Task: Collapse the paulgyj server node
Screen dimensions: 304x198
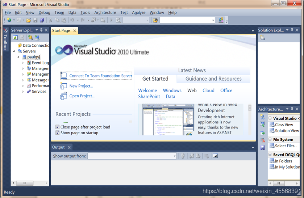Action: click(18, 57)
